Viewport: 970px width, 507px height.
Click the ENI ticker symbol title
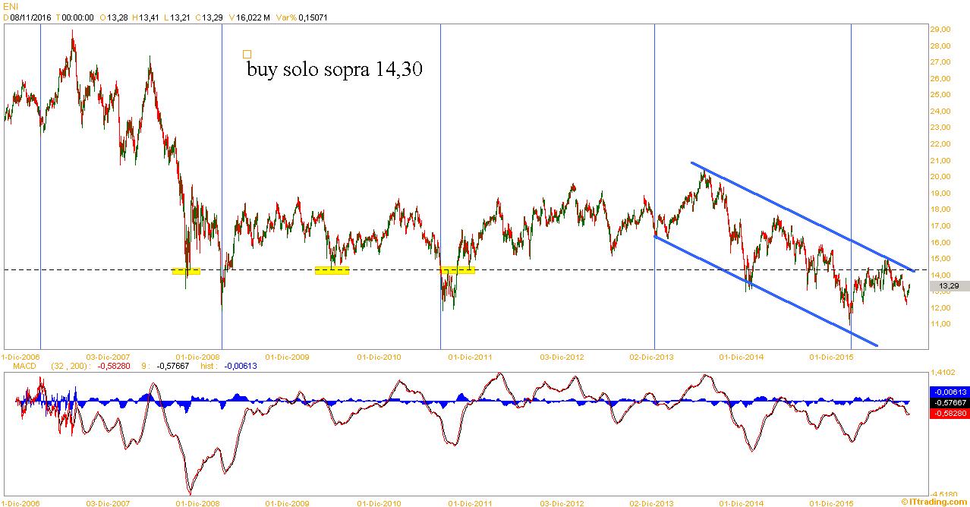pyautogui.click(x=11, y=6)
